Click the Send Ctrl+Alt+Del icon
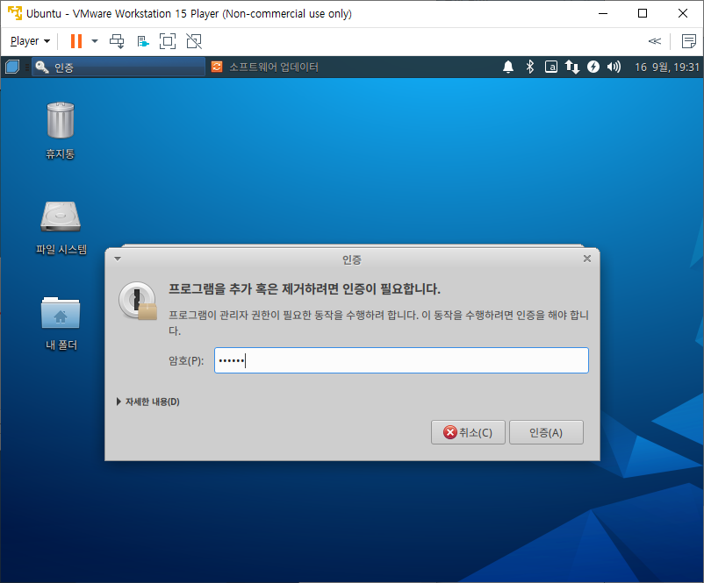 coord(117,41)
